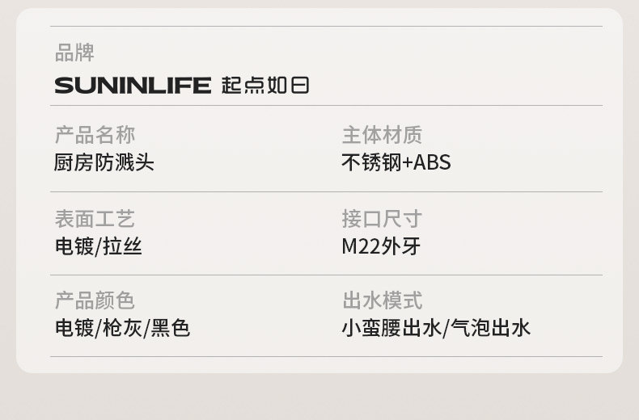639x420 pixels.
Task: Click the 表面工艺 field label
Action: pos(95,218)
